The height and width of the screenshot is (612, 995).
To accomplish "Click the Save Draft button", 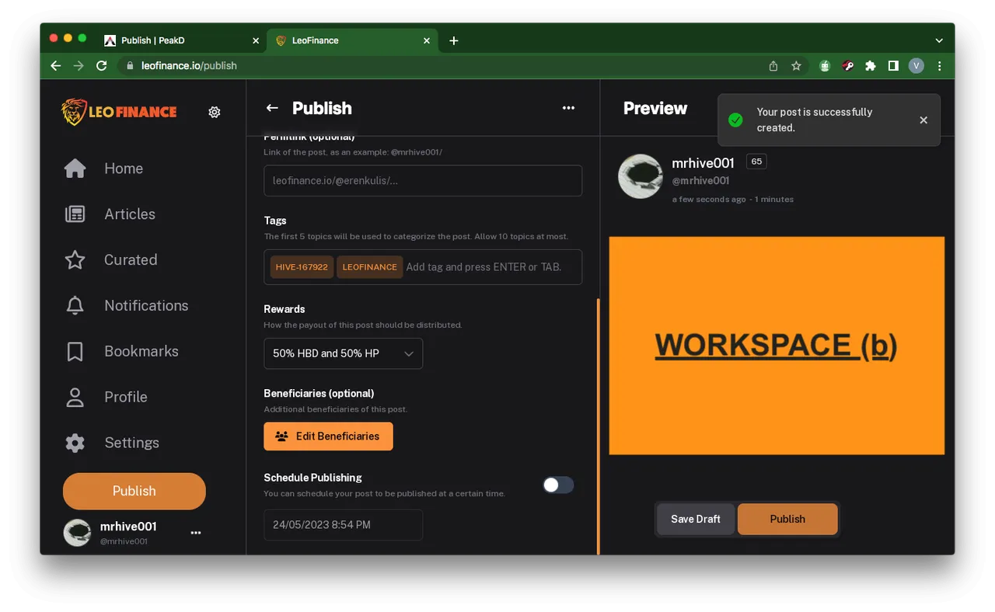I will pyautogui.click(x=696, y=519).
